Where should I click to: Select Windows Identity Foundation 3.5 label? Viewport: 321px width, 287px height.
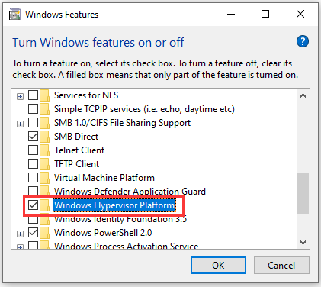coord(120,219)
